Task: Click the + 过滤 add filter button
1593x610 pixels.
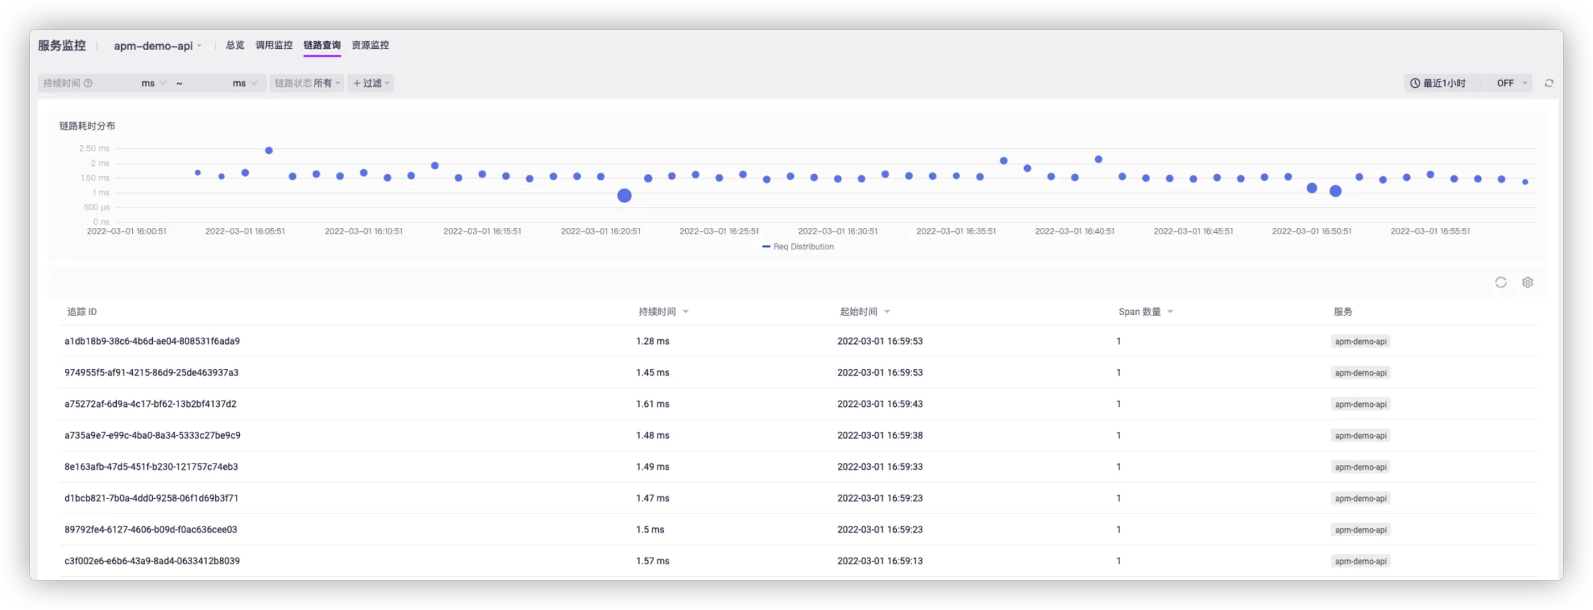Action: coord(371,83)
